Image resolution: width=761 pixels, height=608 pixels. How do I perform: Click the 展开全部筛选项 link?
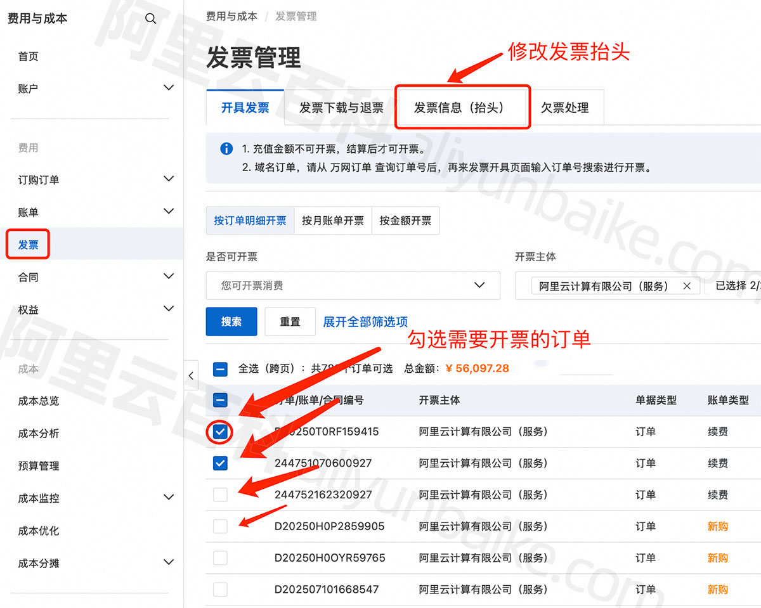point(365,321)
